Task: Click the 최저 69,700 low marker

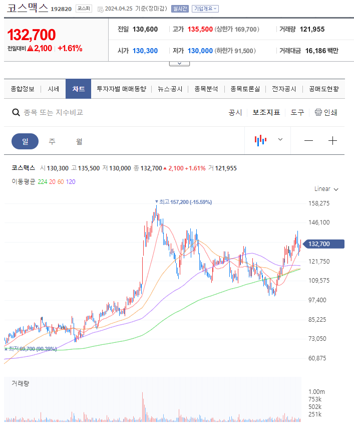Action: tap(31, 349)
